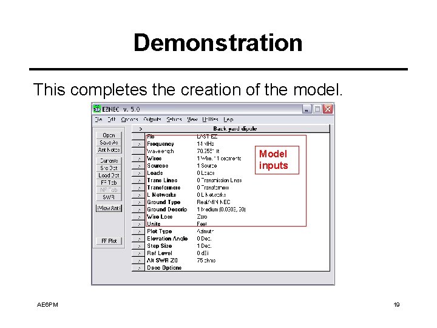Click the small arrow button next to Step Size
Screen dimensions: 437x328
138,246
